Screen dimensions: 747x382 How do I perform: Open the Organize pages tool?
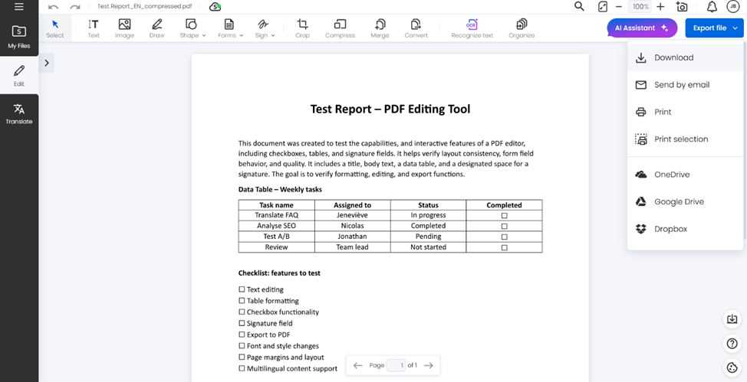(522, 28)
